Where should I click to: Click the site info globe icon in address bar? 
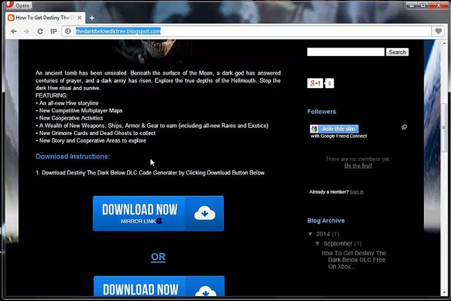(x=68, y=31)
